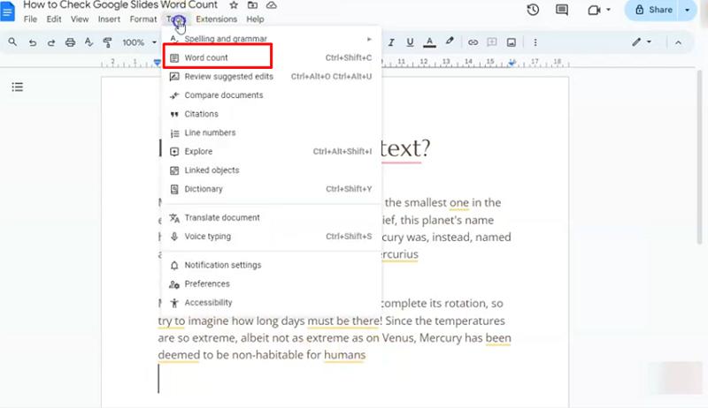Click the Undo arrow in toolbar
This screenshot has height=408, width=708.
point(33,42)
